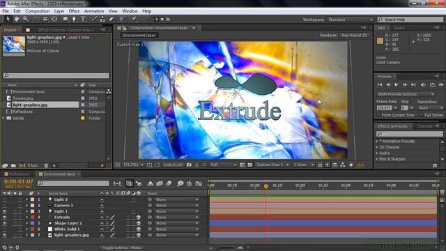Toggle transparency grid in composition viewer
Image resolution: width=446 pixels, height=251 pixels.
pyautogui.click(x=249, y=165)
